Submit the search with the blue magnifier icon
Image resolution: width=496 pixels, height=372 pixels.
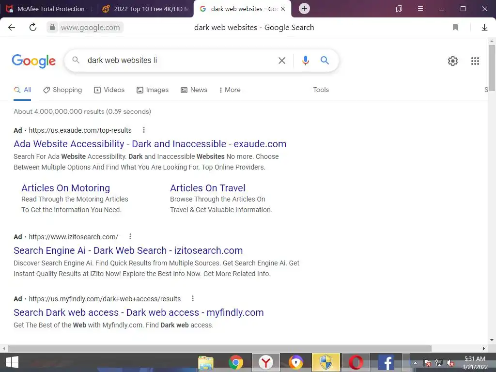pyautogui.click(x=325, y=60)
